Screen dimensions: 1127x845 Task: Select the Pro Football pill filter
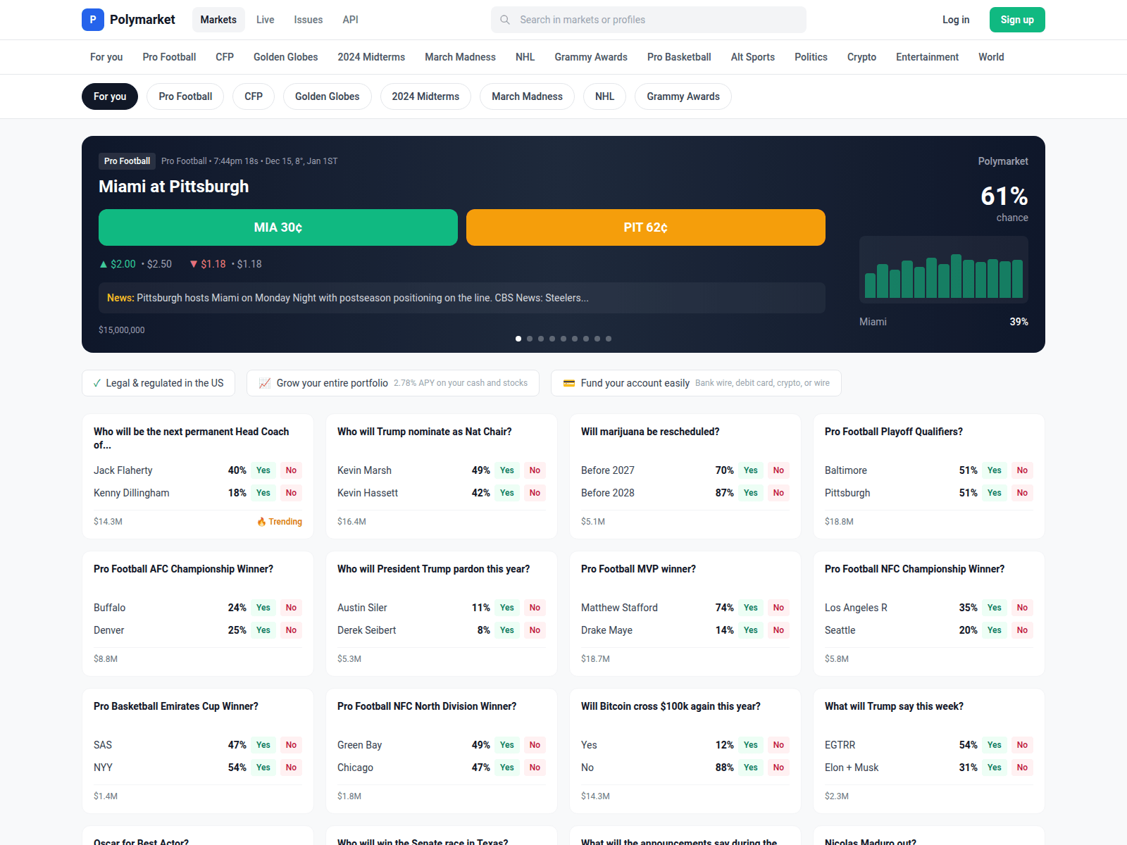click(x=185, y=96)
